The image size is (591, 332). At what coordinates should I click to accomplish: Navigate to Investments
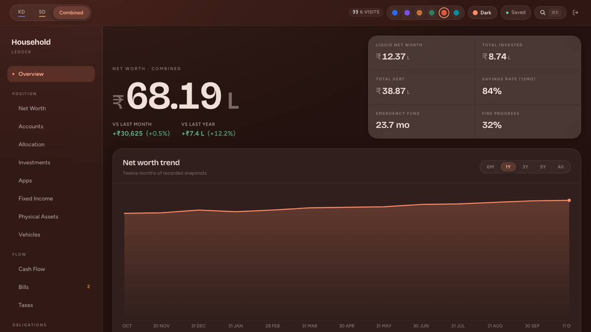point(51,162)
